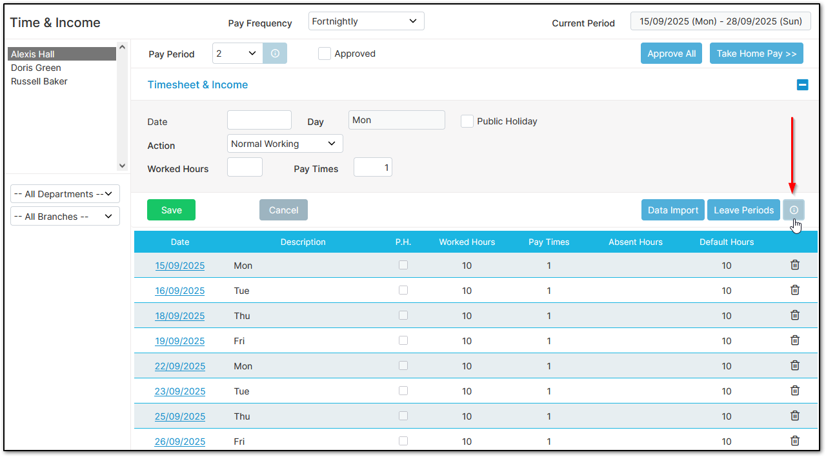Screen dimensions: 826x457
Task: Tick the Approved checkbox
Action: (x=325, y=54)
